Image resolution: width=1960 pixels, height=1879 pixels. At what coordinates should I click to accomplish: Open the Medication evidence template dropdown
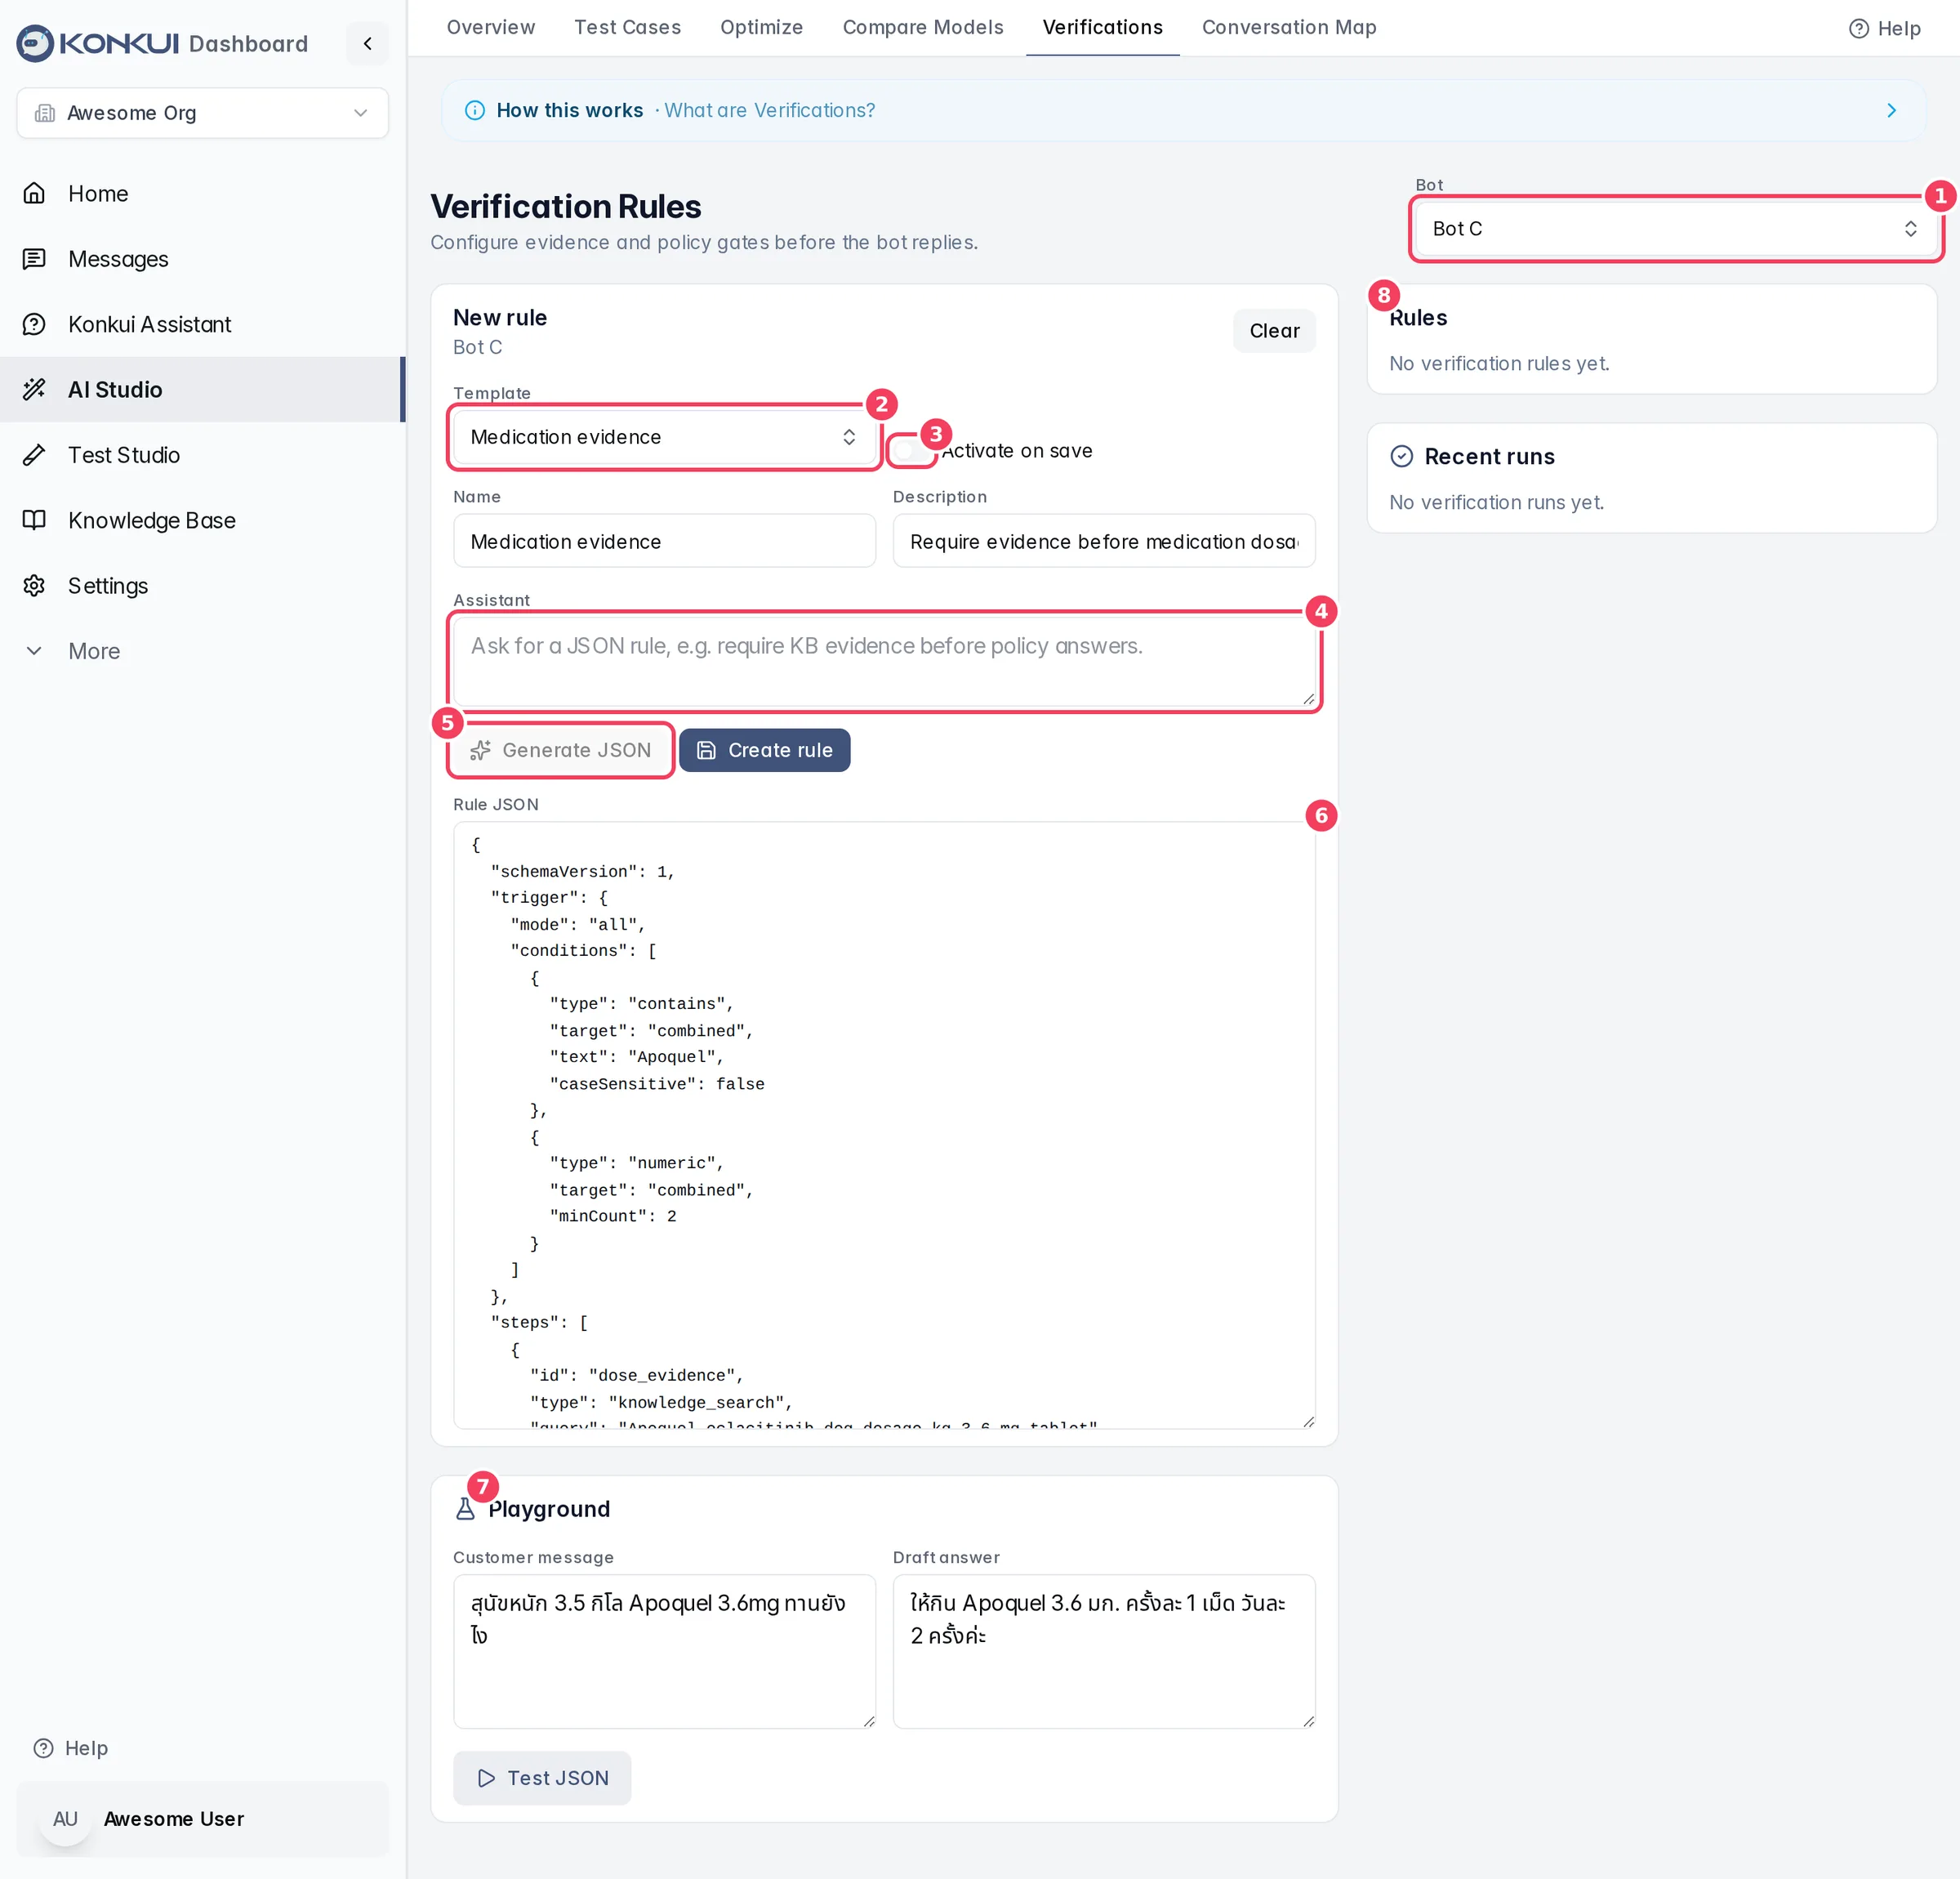point(664,437)
